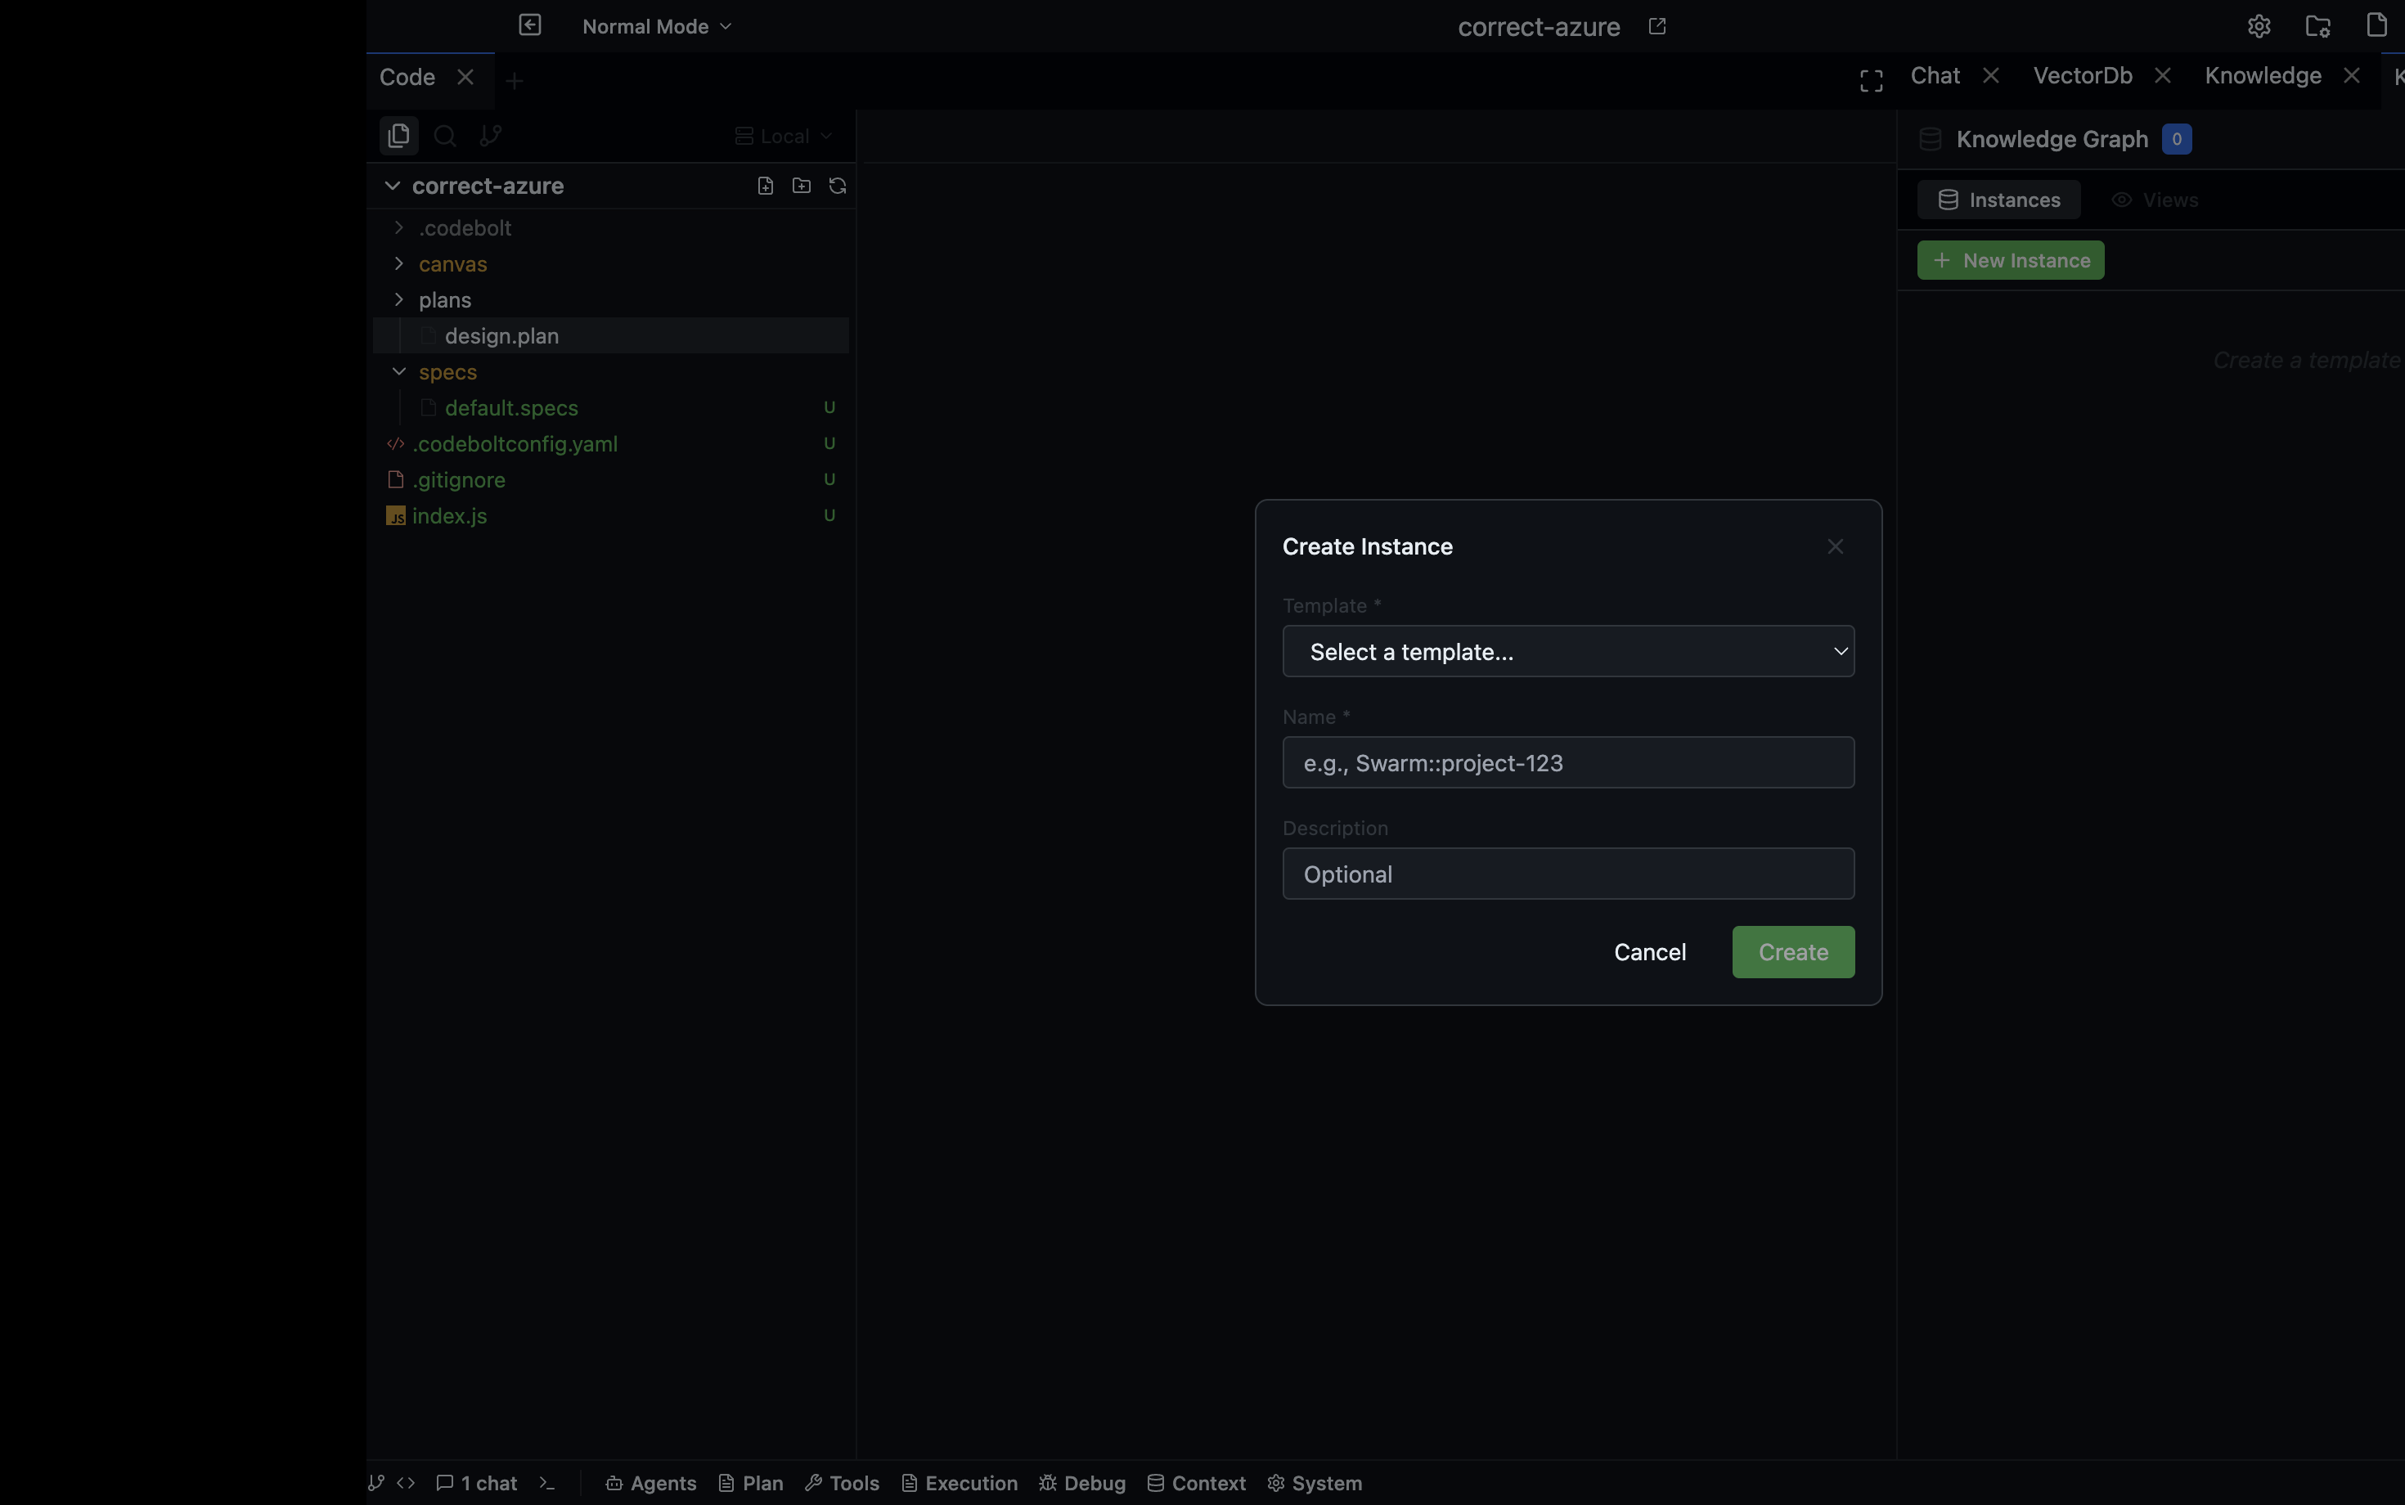
Task: Click the source control branch icon in sidebar
Action: click(490, 136)
